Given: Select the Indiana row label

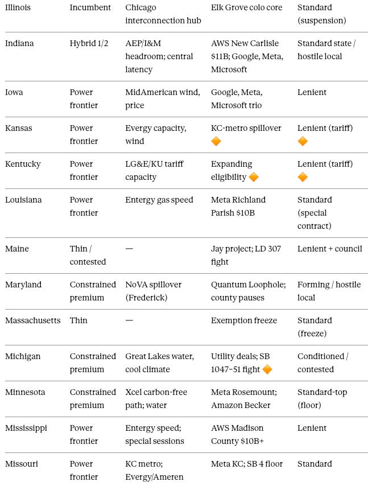Looking at the screenshot, I should coord(19,43).
